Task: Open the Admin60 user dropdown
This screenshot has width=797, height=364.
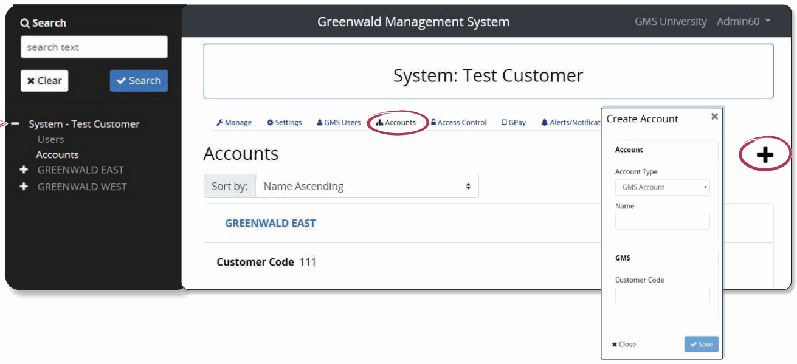Action: click(x=744, y=22)
